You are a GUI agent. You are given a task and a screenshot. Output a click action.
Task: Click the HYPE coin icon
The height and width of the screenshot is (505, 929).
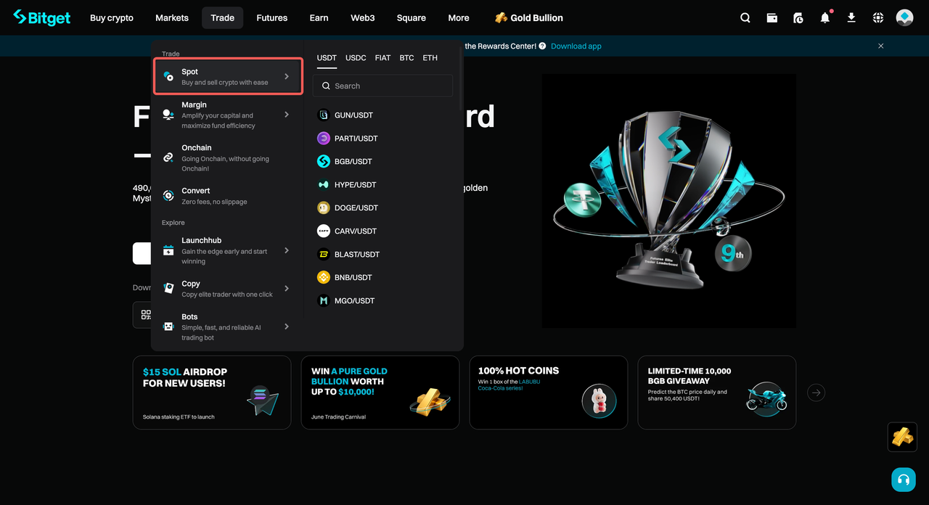point(324,184)
